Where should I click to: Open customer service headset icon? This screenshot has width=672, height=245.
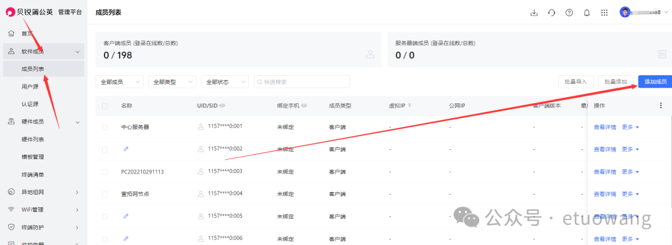[551, 12]
